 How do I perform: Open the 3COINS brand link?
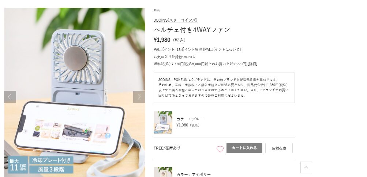tap(175, 20)
